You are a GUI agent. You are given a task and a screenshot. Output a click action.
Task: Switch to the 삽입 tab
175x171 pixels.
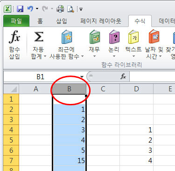click(x=62, y=21)
